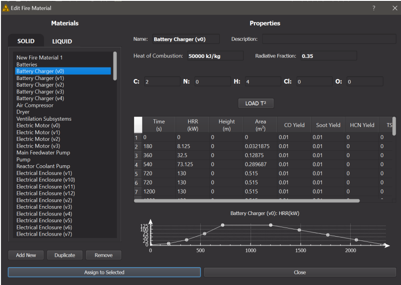Switch to the LIQUID materials tab

(62, 41)
